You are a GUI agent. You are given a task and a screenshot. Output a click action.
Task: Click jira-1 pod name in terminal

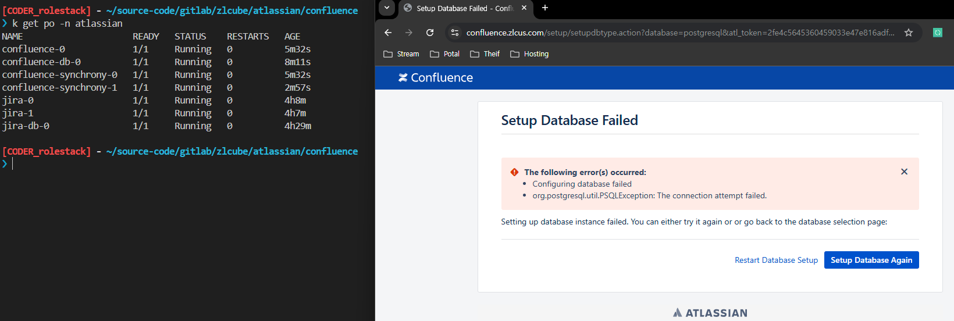pos(17,113)
